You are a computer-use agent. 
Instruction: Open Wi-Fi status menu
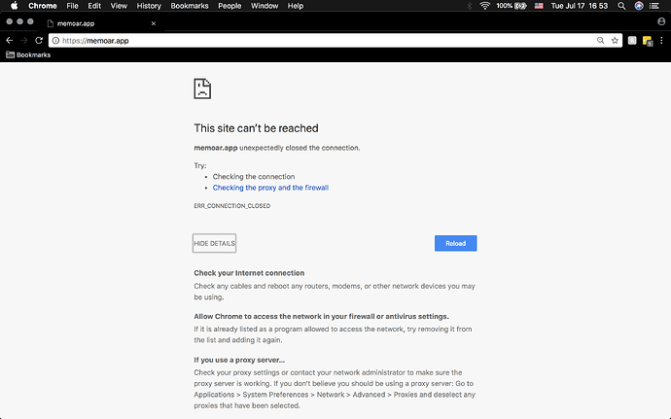click(x=484, y=6)
